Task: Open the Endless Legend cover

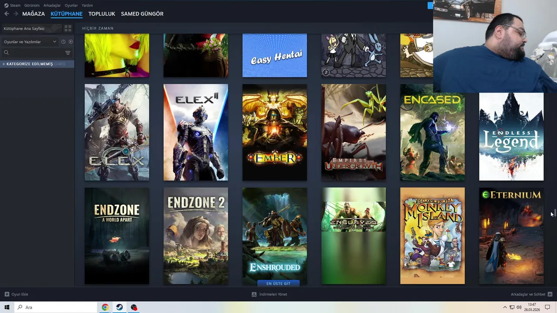Action: (x=511, y=137)
